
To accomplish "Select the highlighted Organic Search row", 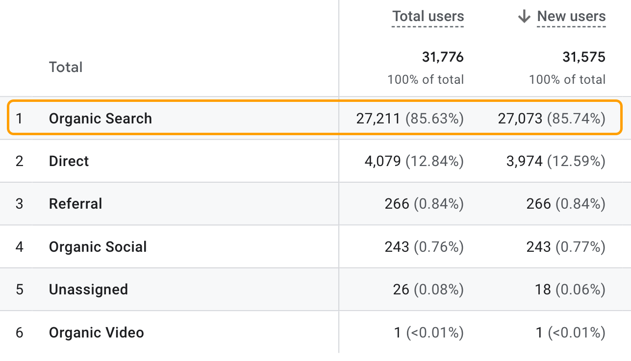I will (101, 118).
